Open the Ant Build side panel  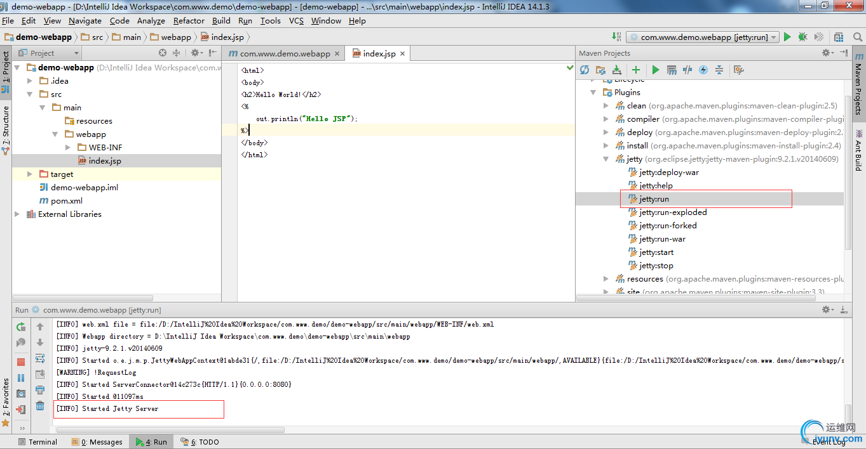(x=858, y=150)
